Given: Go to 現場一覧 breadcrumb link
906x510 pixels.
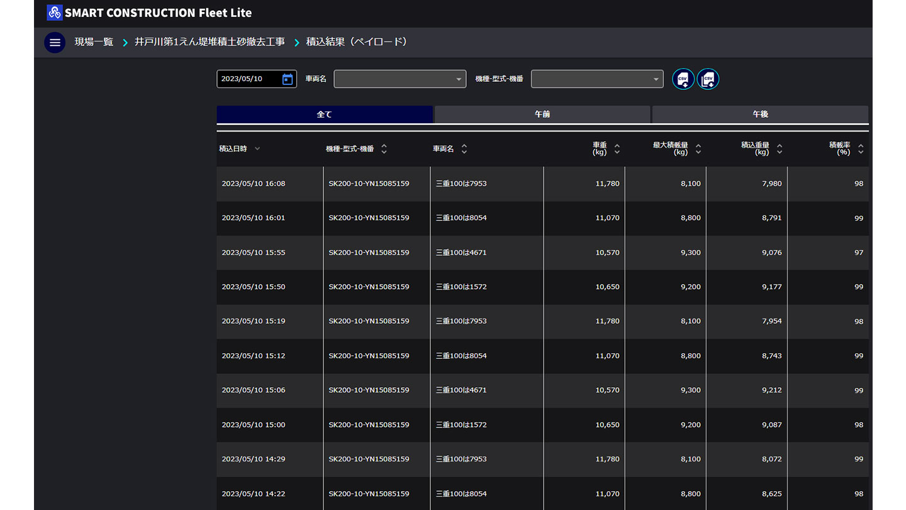Looking at the screenshot, I should pos(94,42).
